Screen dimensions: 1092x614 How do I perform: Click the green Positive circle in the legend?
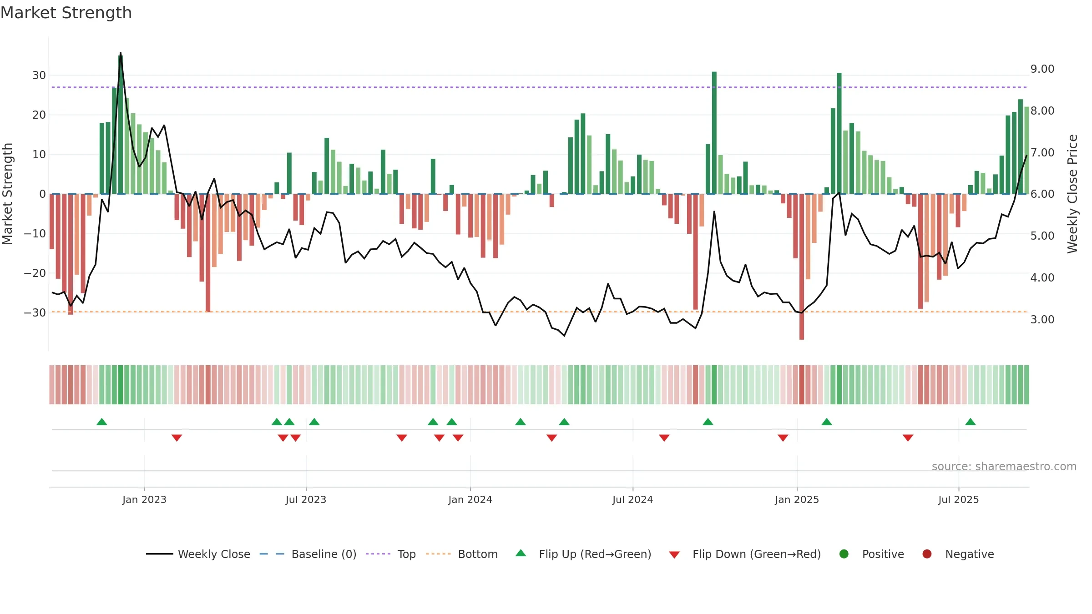(x=844, y=554)
